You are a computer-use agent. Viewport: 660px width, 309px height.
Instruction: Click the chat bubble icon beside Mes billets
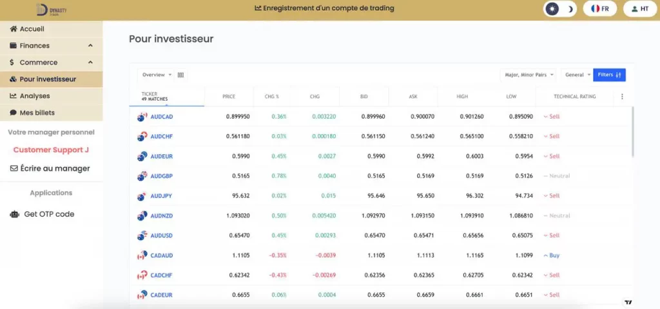pos(13,113)
